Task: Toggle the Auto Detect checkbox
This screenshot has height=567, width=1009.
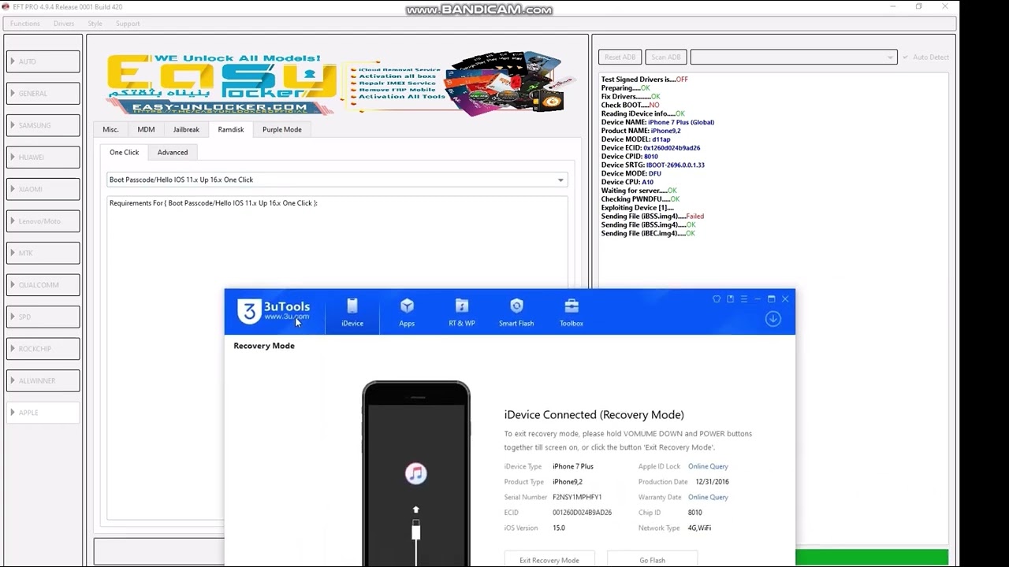Action: (926, 57)
